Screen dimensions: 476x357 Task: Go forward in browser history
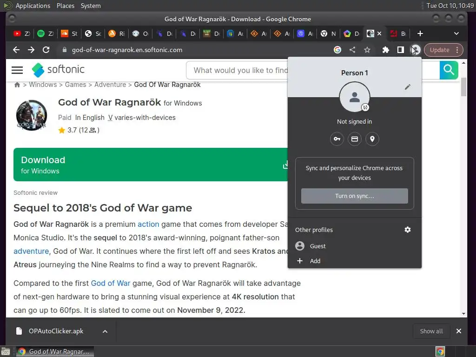(x=31, y=50)
